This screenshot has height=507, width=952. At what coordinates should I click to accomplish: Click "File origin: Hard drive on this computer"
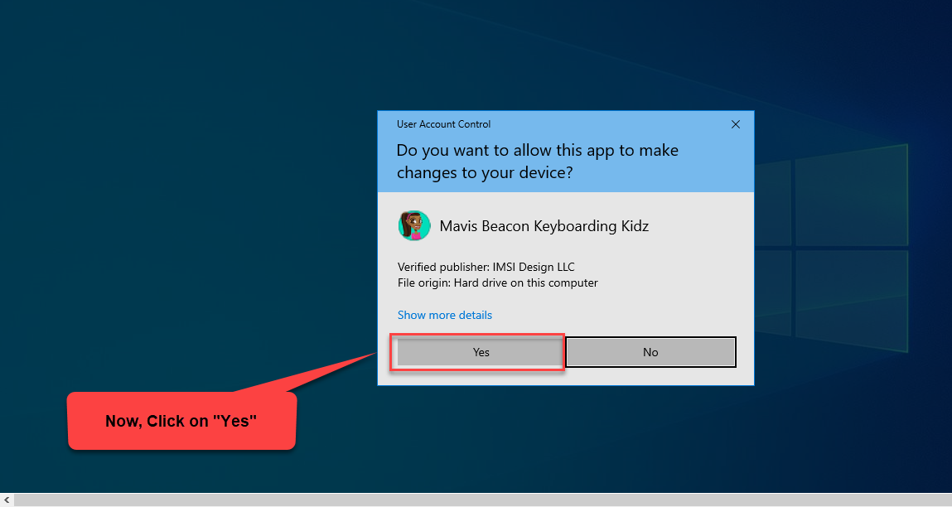pos(497,283)
